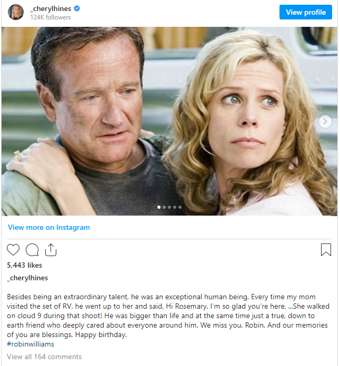Open View more on Instagram link
340x366 pixels.
point(49,227)
